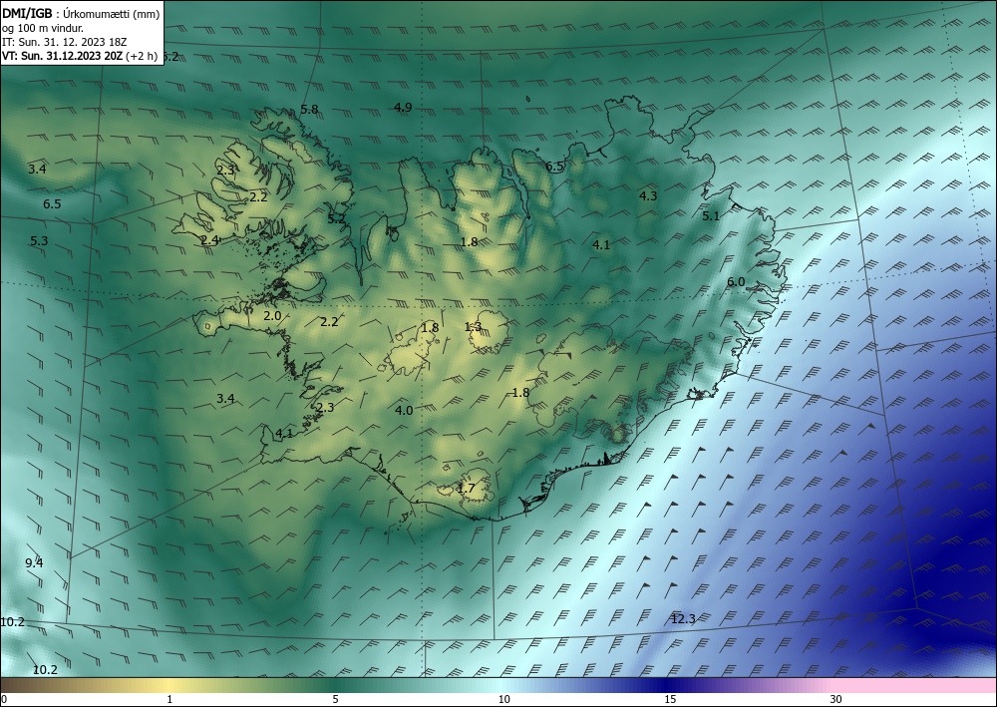The height and width of the screenshot is (707, 997).
Task: Select the 2.0 value label
Action: [x=272, y=316]
